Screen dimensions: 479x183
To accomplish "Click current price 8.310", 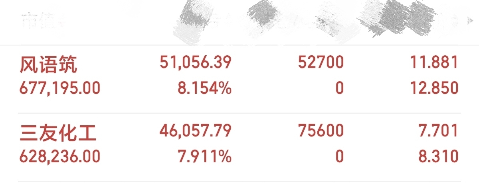I will pyautogui.click(x=440, y=156).
